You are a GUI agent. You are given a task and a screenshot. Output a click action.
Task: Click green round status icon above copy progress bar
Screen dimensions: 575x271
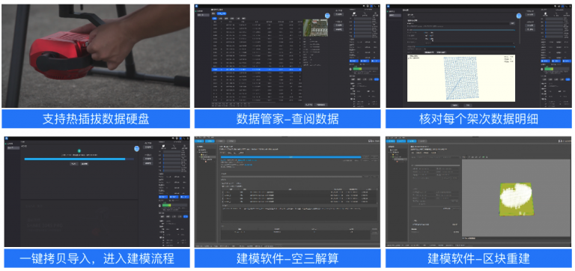pyautogui.click(x=79, y=150)
